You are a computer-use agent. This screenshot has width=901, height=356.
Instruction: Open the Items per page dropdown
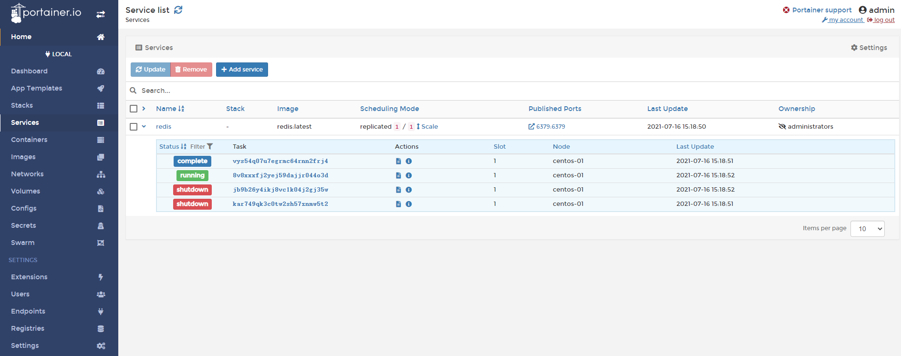867,229
